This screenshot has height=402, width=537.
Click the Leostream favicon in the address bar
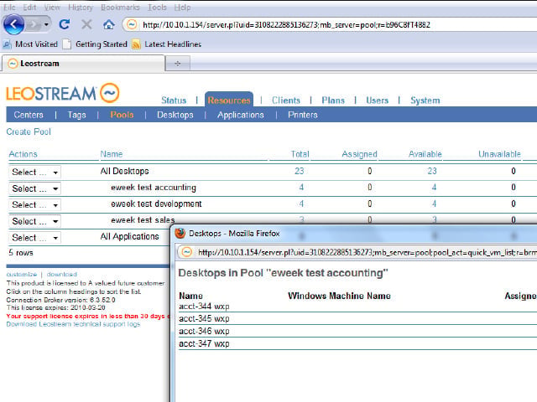tap(132, 24)
